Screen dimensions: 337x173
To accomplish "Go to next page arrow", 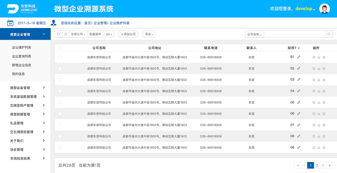I will tap(323, 165).
